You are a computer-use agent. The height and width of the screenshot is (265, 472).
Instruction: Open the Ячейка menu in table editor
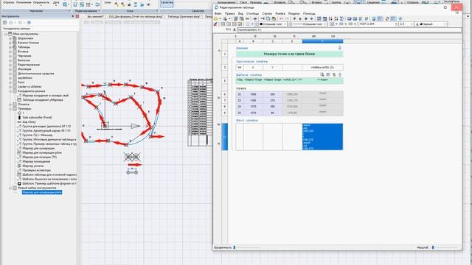pyautogui.click(x=280, y=13)
